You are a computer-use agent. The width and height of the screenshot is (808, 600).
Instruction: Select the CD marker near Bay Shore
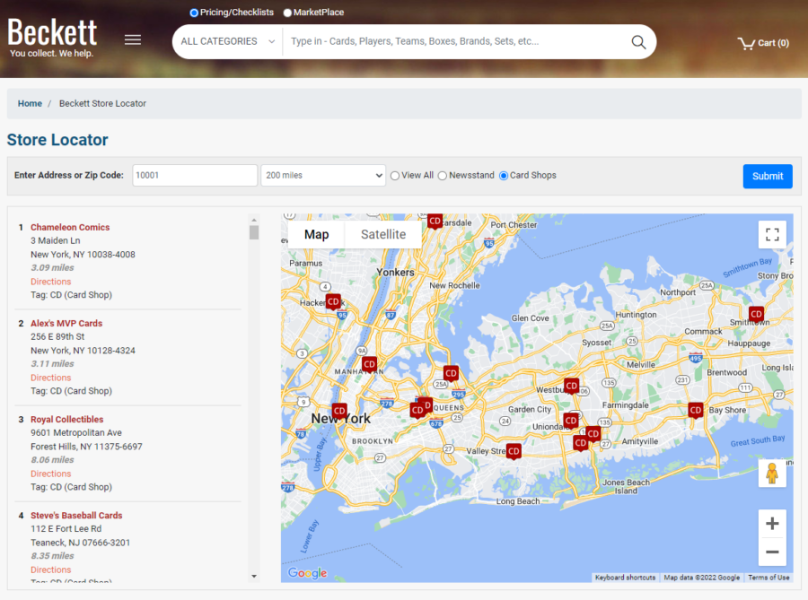(696, 410)
